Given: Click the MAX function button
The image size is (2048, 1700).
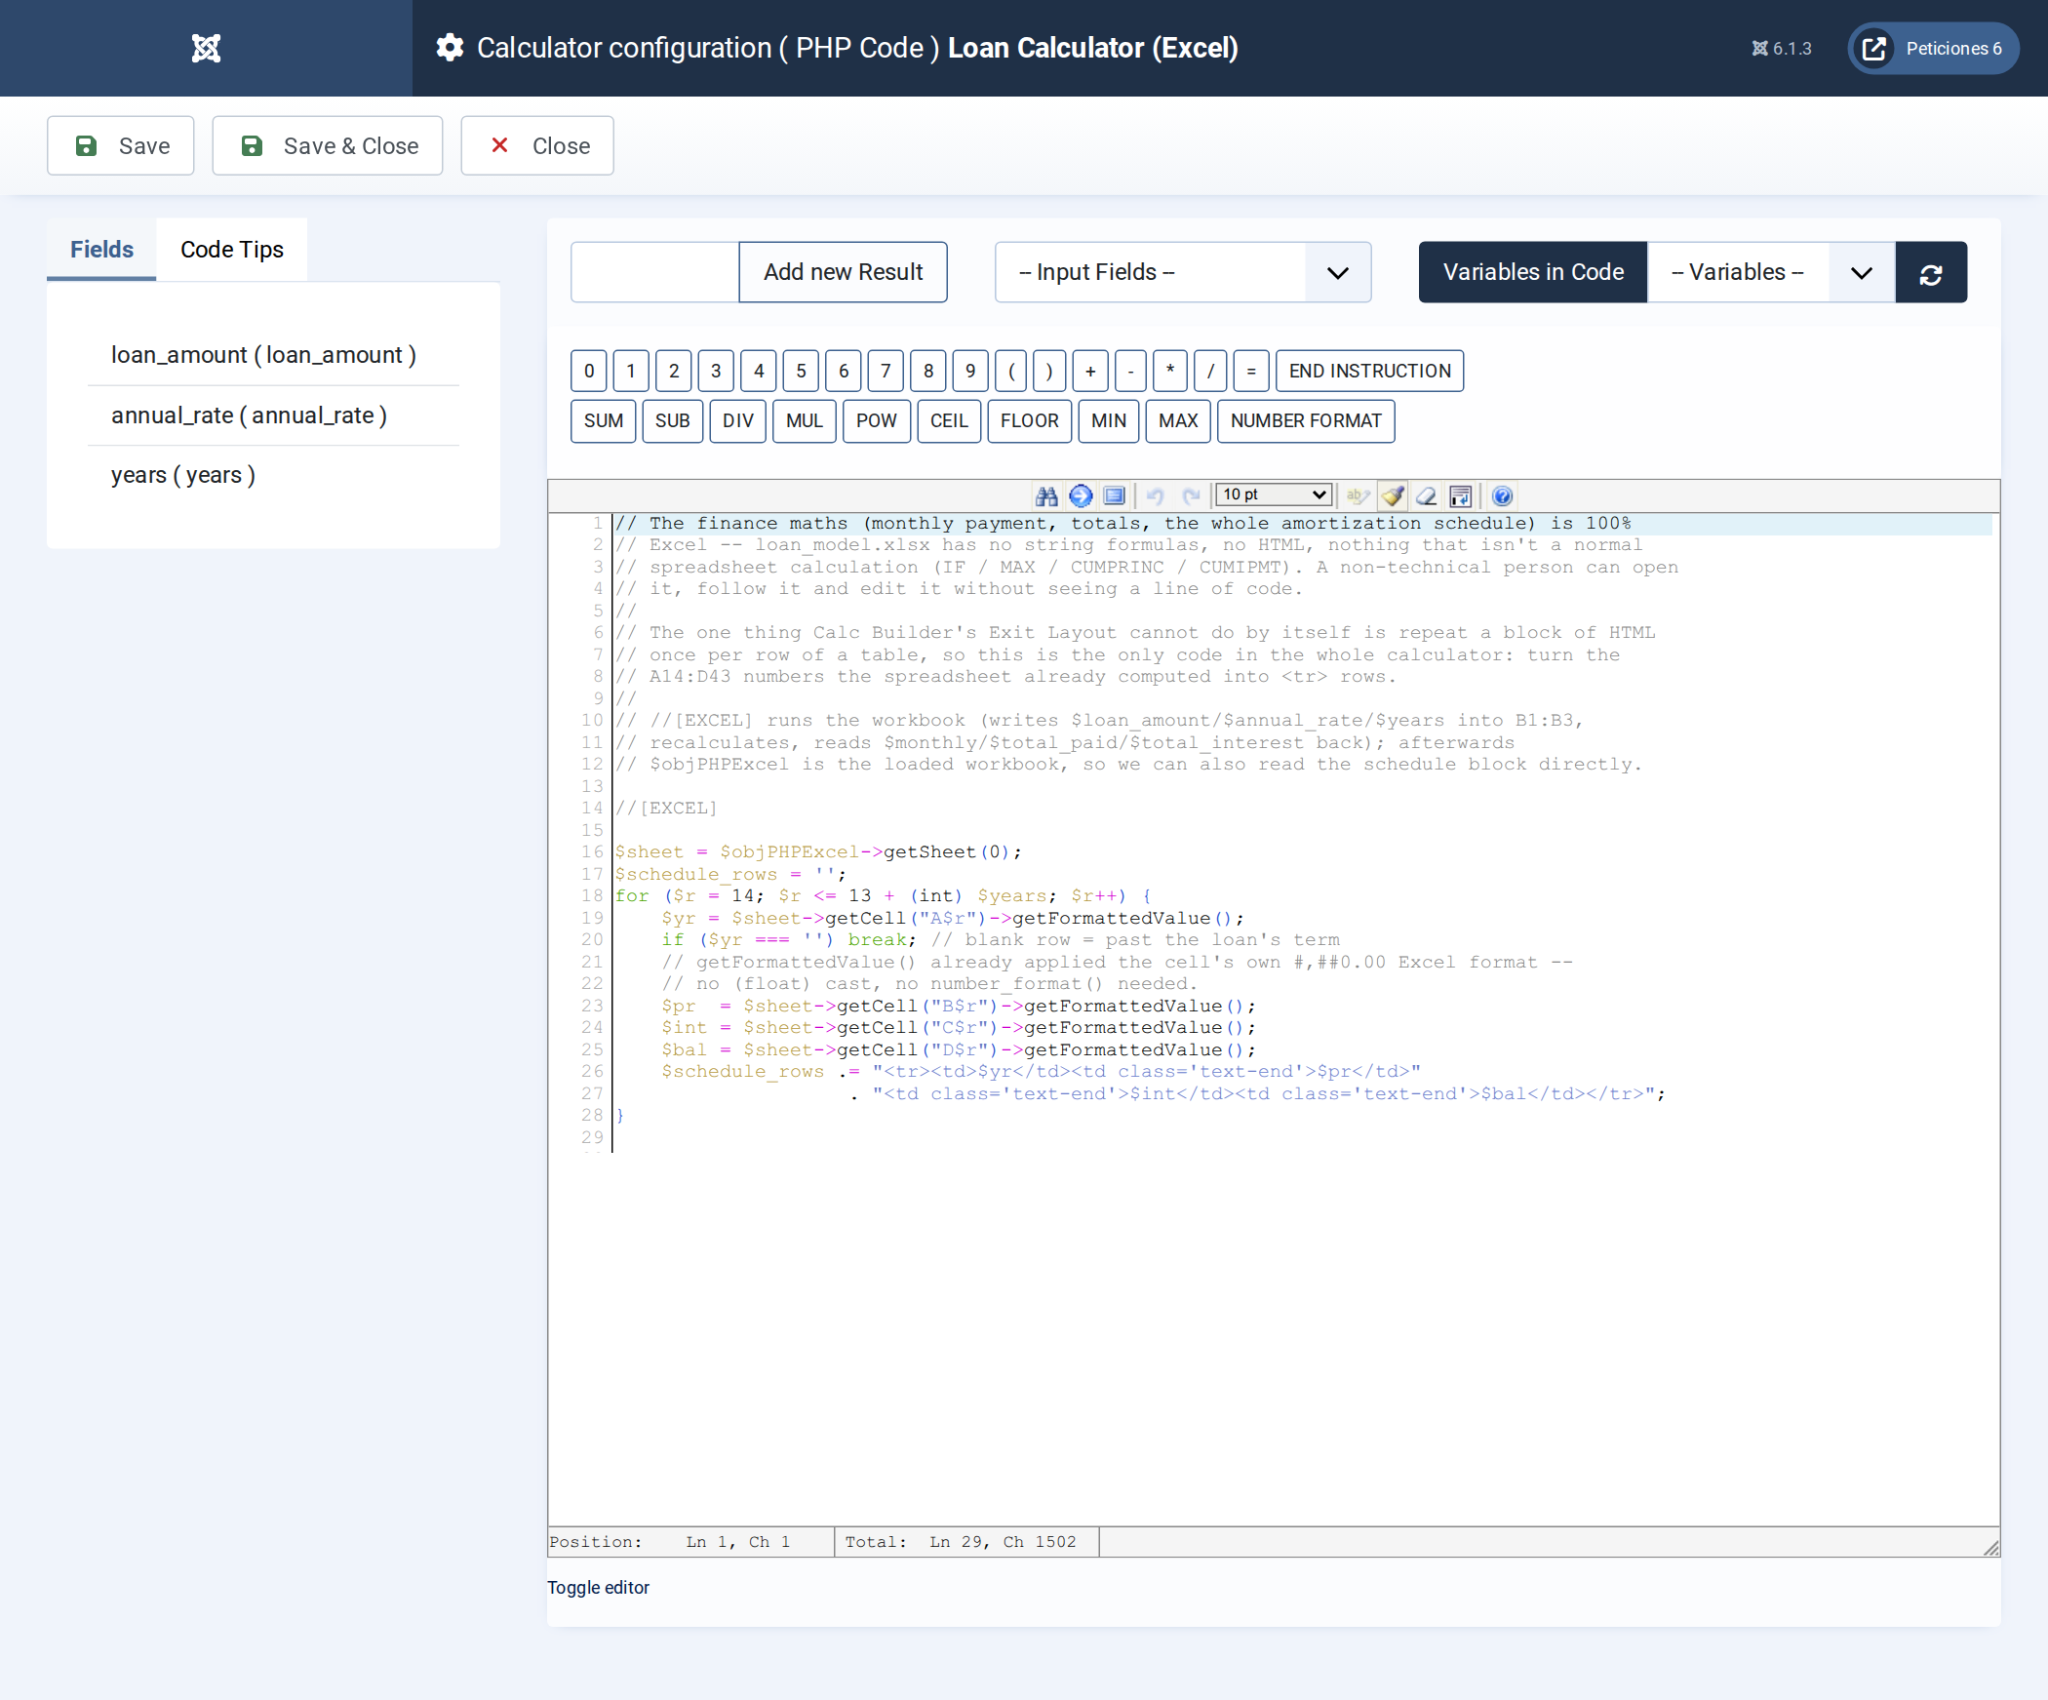Looking at the screenshot, I should (1178, 421).
